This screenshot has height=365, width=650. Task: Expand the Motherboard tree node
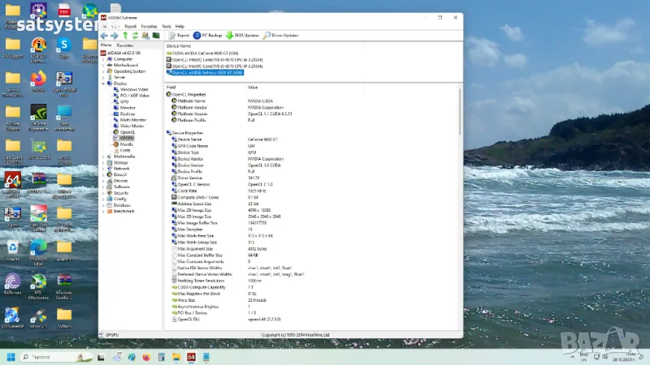click(x=103, y=65)
